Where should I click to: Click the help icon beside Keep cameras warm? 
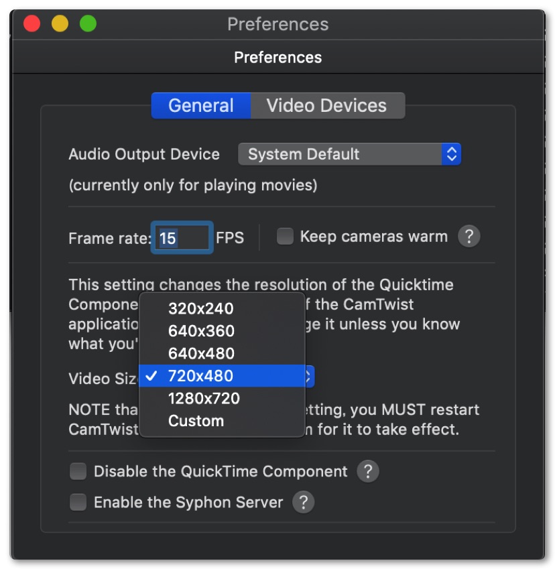click(469, 237)
